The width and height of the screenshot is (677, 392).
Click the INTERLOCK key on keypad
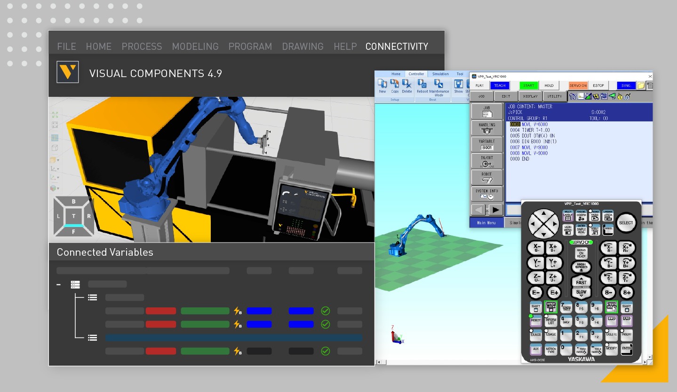coord(550,307)
